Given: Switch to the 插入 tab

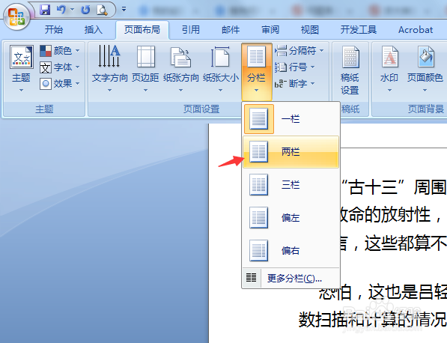Looking at the screenshot, I should click(x=94, y=30).
